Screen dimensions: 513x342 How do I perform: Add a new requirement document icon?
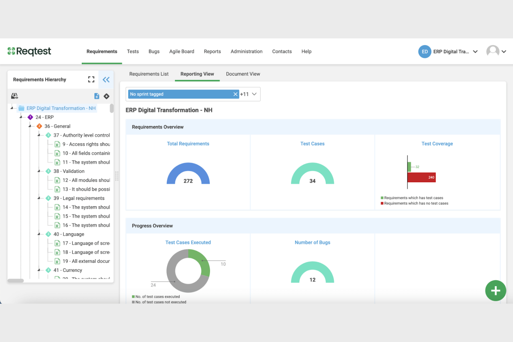(x=97, y=96)
